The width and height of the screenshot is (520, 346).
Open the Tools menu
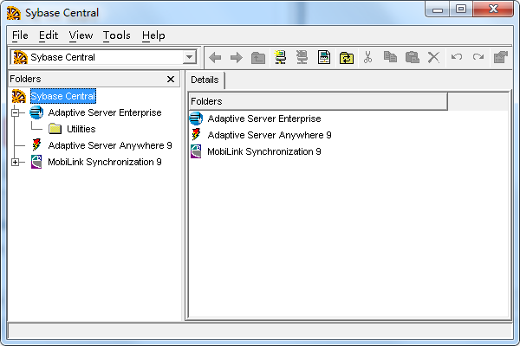coord(117,35)
